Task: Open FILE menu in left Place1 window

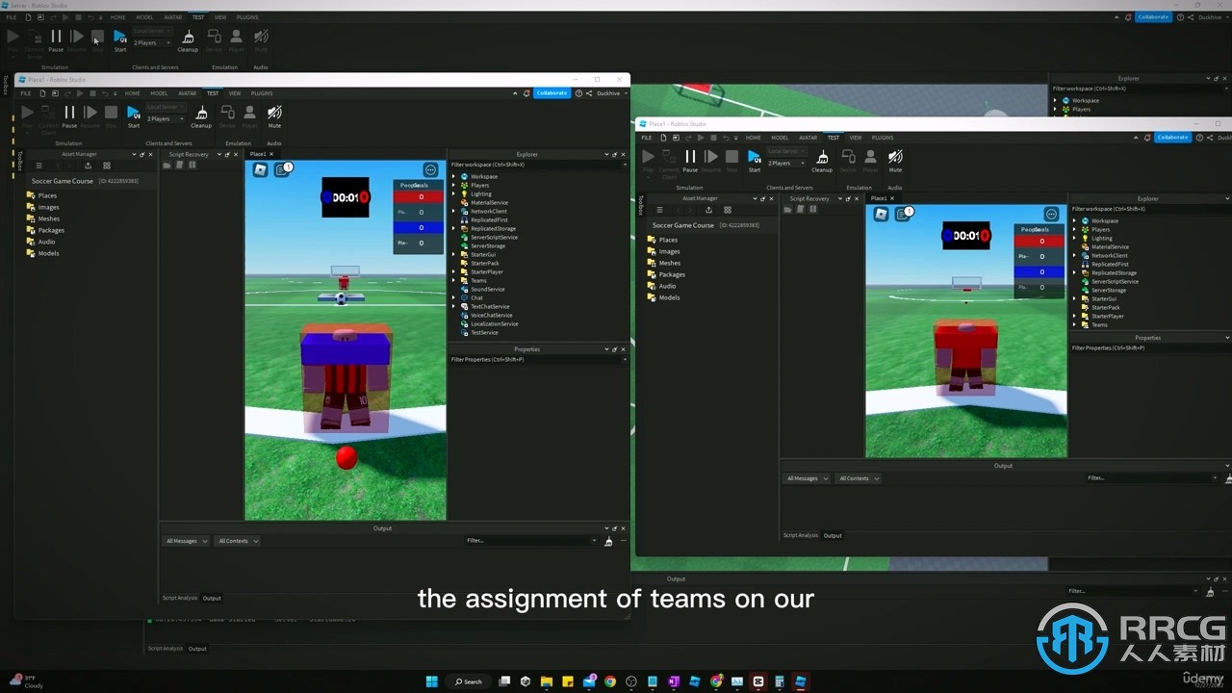Action: tap(27, 93)
